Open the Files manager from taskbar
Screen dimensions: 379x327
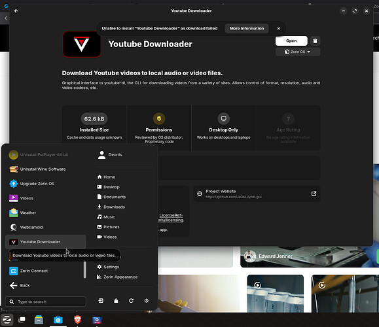39,320
